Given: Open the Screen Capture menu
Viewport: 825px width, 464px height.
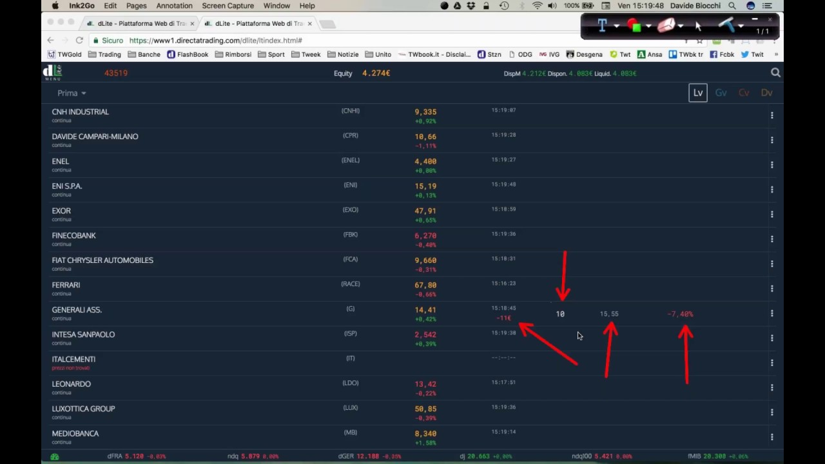Looking at the screenshot, I should (x=228, y=6).
